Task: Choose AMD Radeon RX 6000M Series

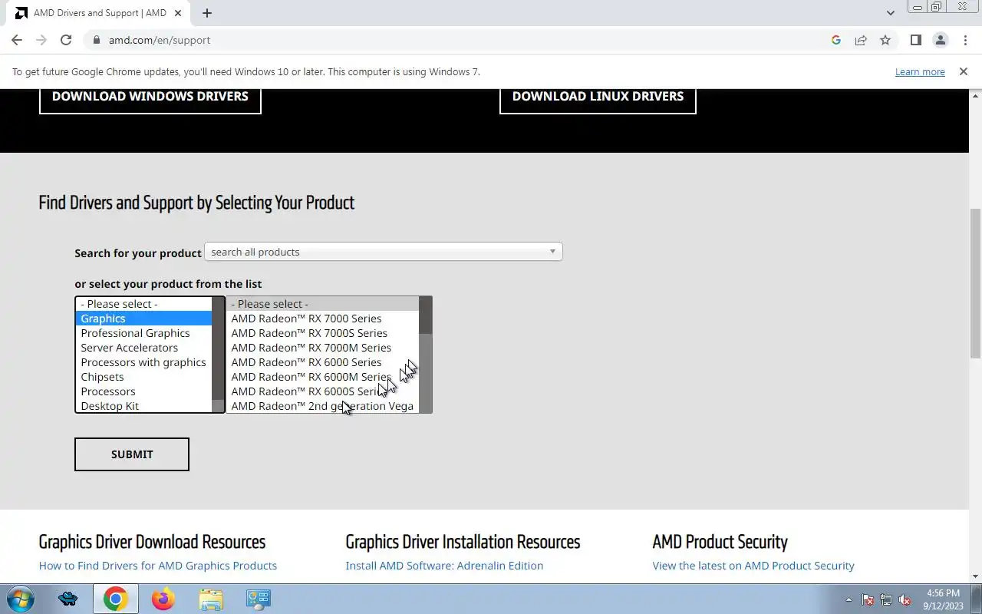Action: pyautogui.click(x=322, y=377)
